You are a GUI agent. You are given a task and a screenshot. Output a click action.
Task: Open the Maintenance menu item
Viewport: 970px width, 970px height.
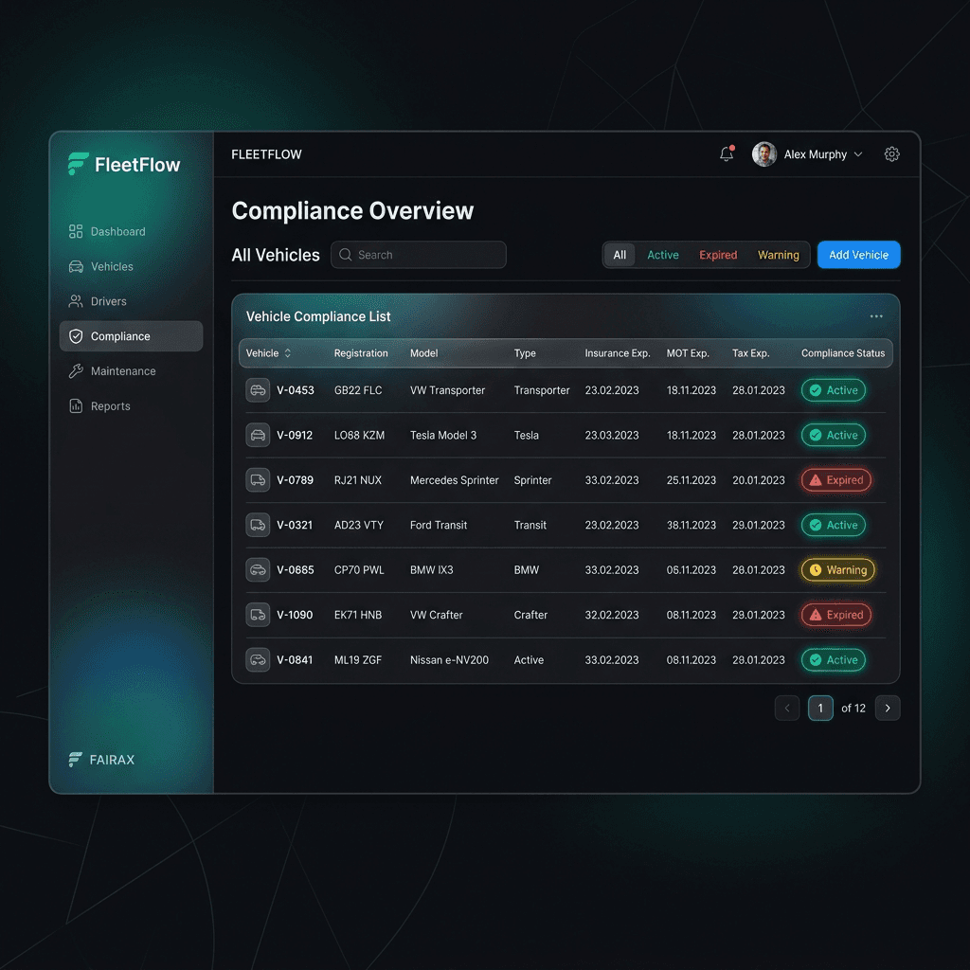(x=131, y=371)
